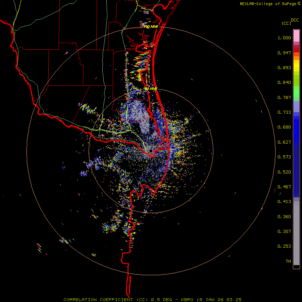The height and width of the screenshot is (302, 302).
Task: Click the 0.947 colorbar value
Action: (x=284, y=53)
